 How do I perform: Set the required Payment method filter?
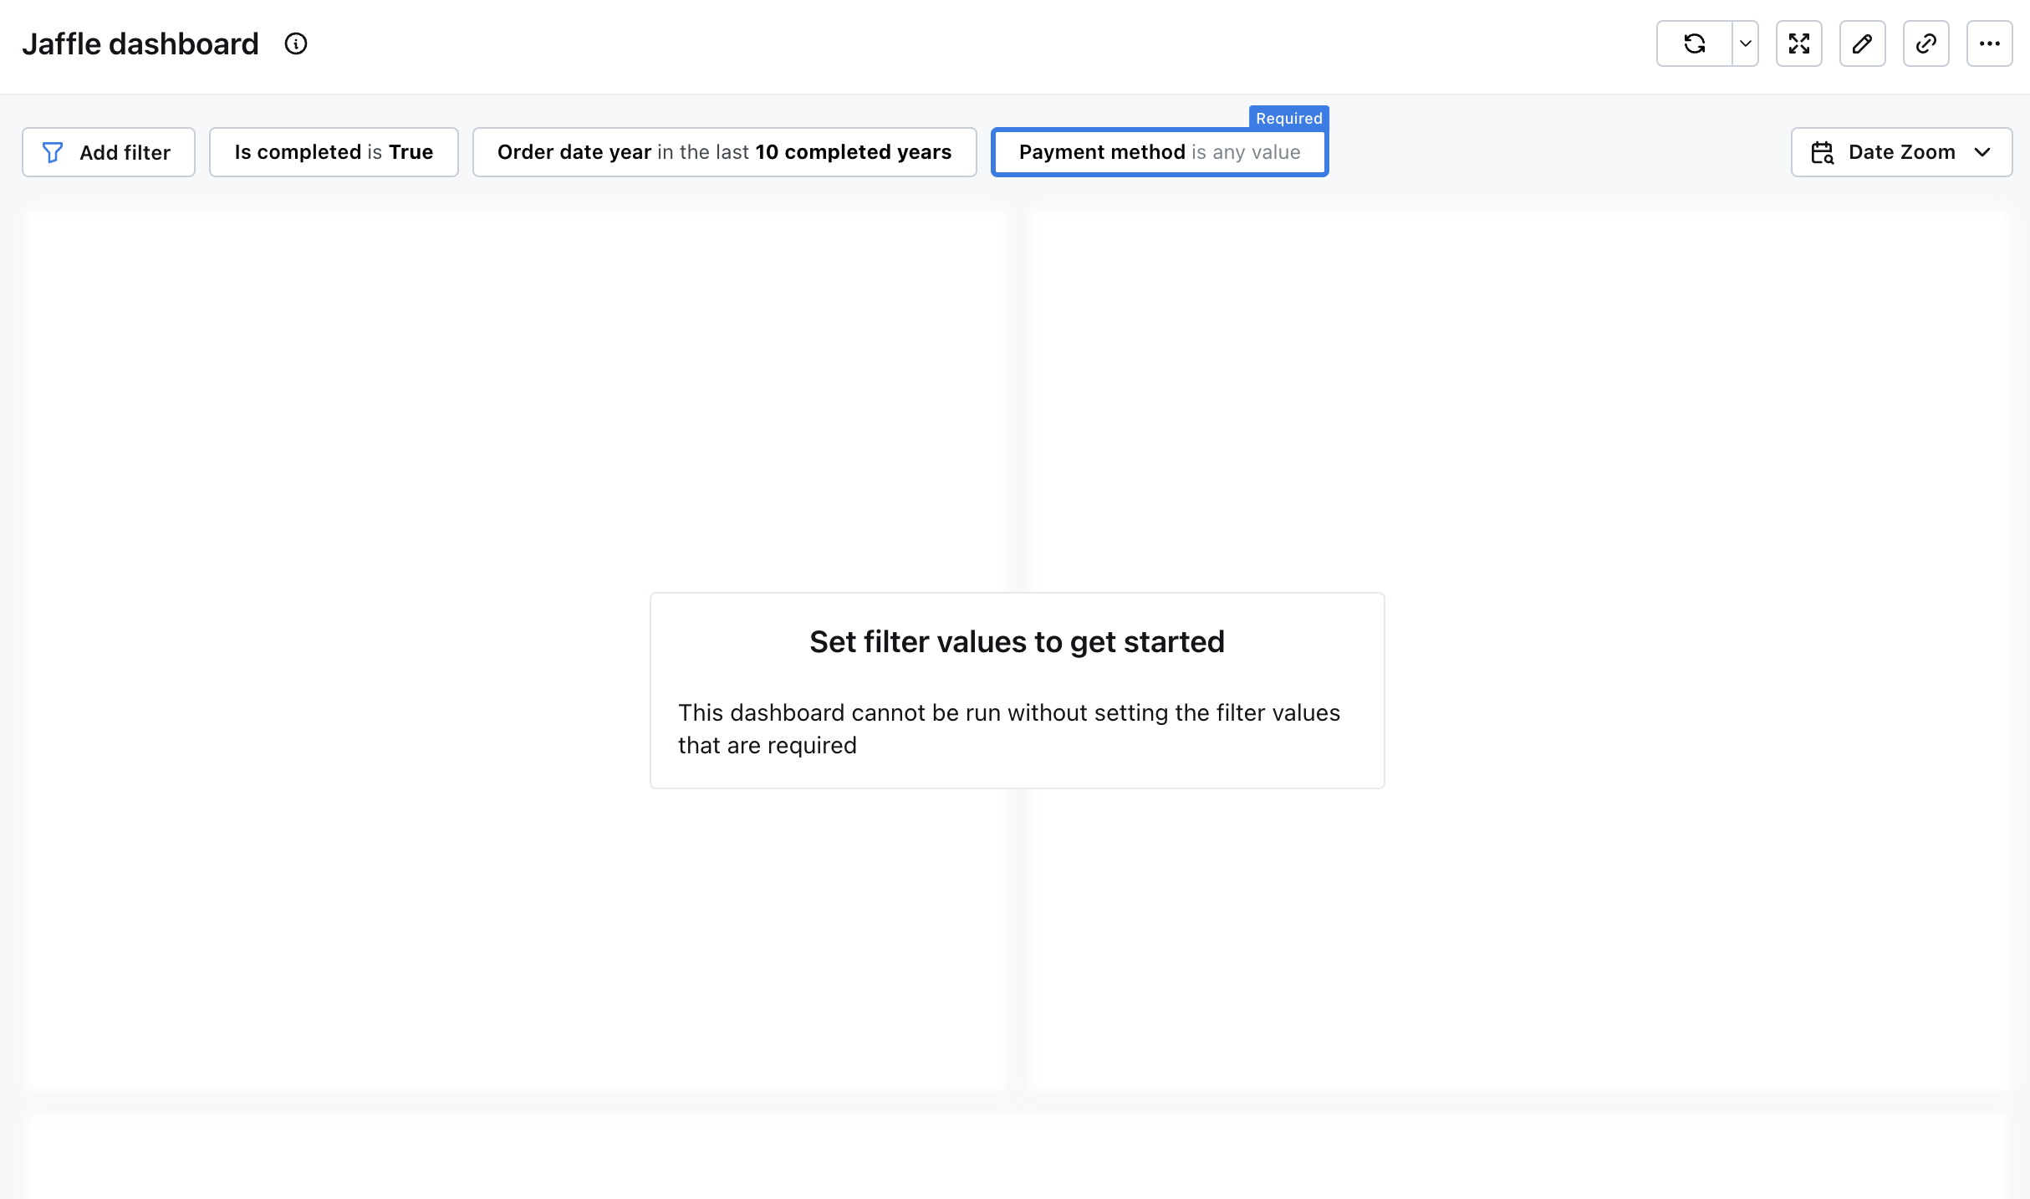tap(1159, 152)
